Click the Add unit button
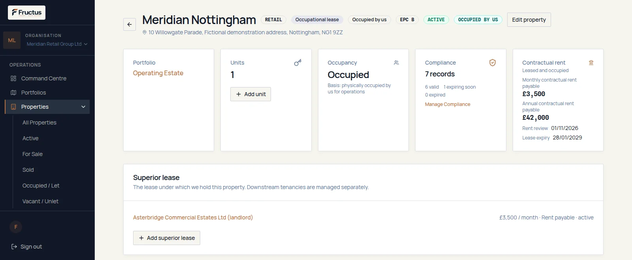Image resolution: width=632 pixels, height=260 pixels. [x=250, y=94]
